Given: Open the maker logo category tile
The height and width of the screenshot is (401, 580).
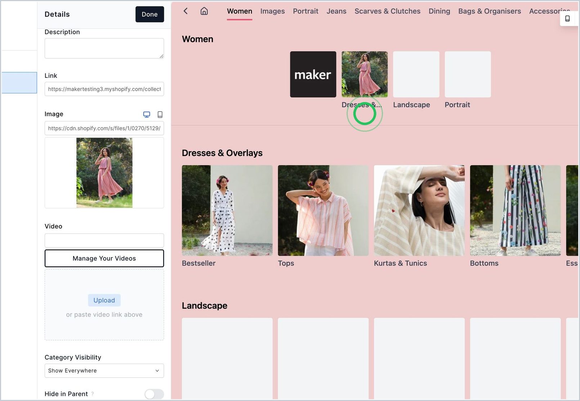Looking at the screenshot, I should (x=313, y=74).
